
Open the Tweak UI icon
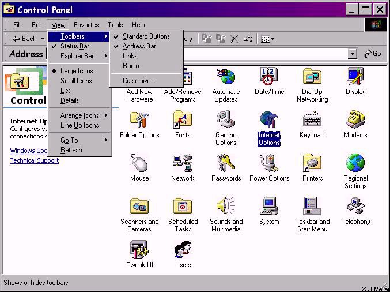(x=139, y=254)
